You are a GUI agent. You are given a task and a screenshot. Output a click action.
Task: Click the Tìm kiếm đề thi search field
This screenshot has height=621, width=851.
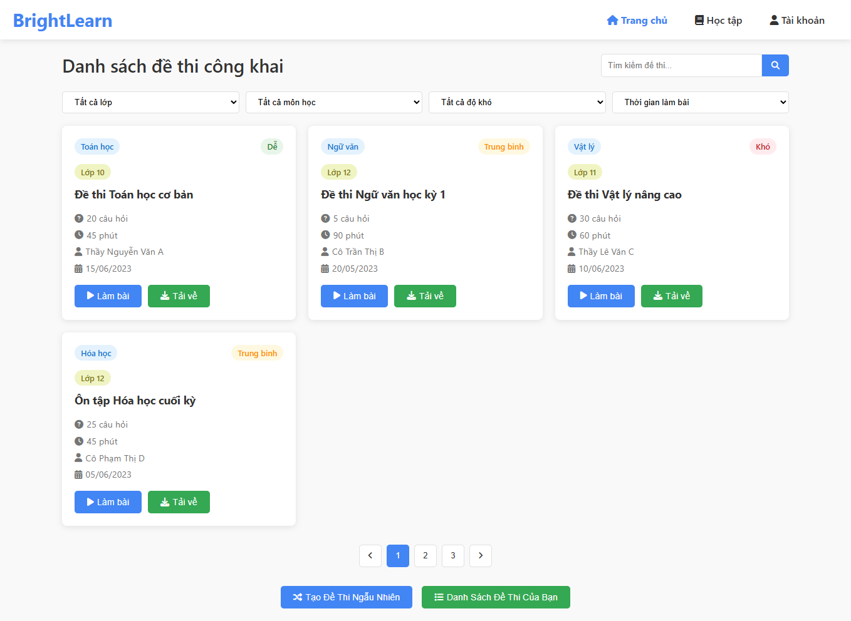[x=681, y=65]
